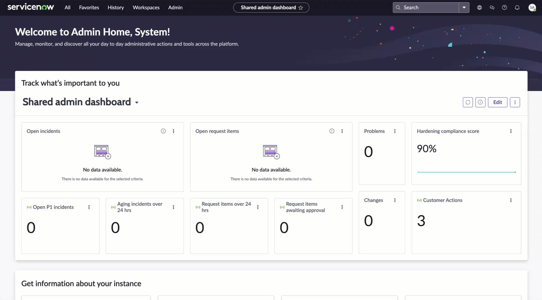Click the Open P1 incidents count 0
The height and width of the screenshot is (300, 542).
(x=31, y=228)
